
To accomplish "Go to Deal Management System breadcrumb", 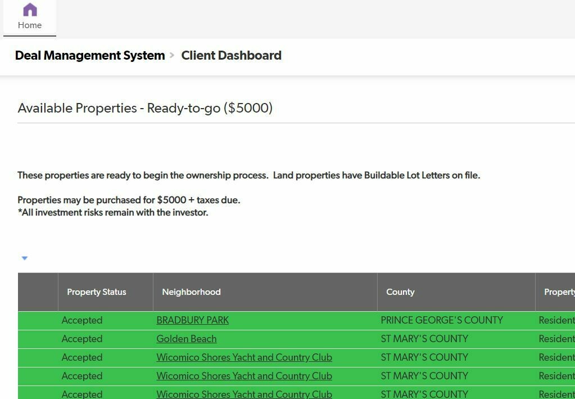I will (x=90, y=55).
